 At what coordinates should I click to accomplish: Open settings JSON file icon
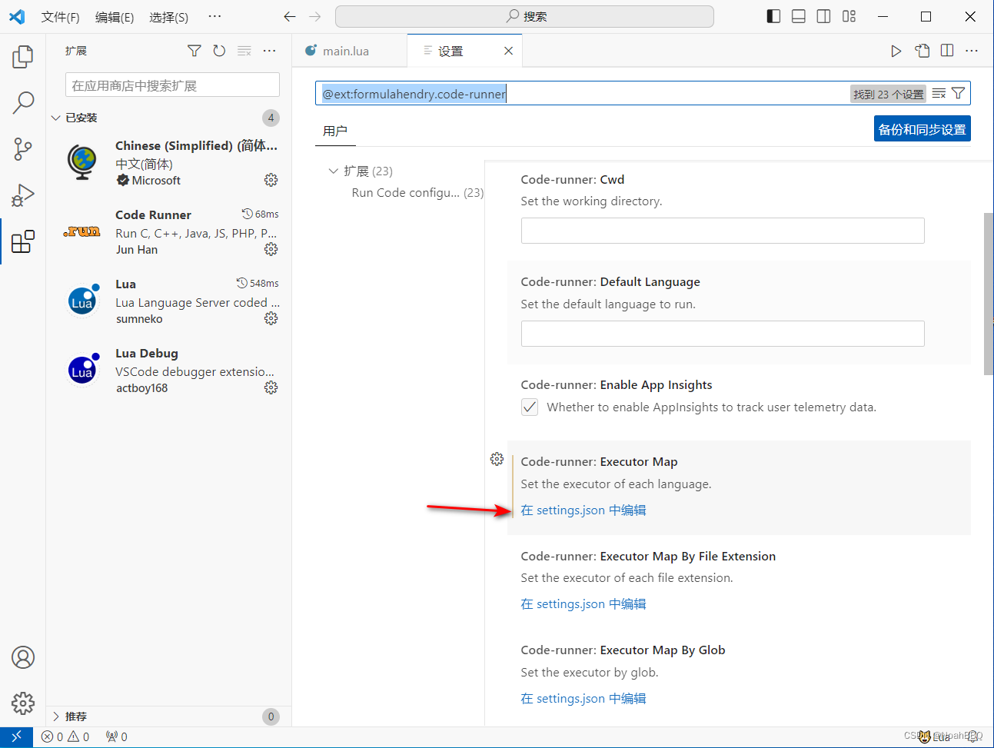click(x=923, y=51)
